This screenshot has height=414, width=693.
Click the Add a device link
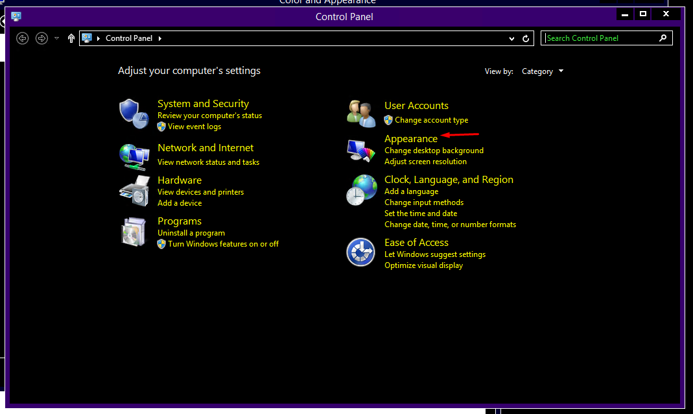click(x=180, y=203)
